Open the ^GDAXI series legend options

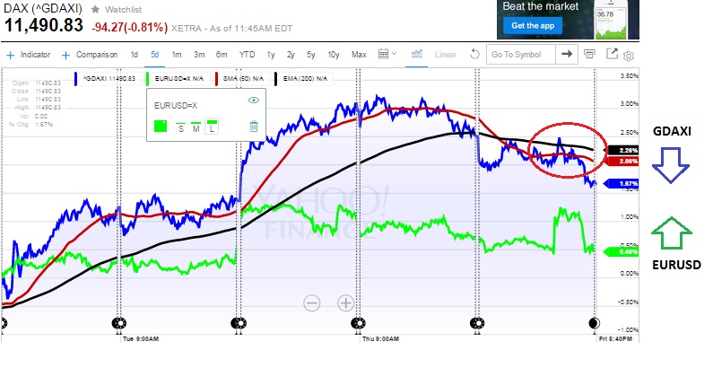click(110, 79)
